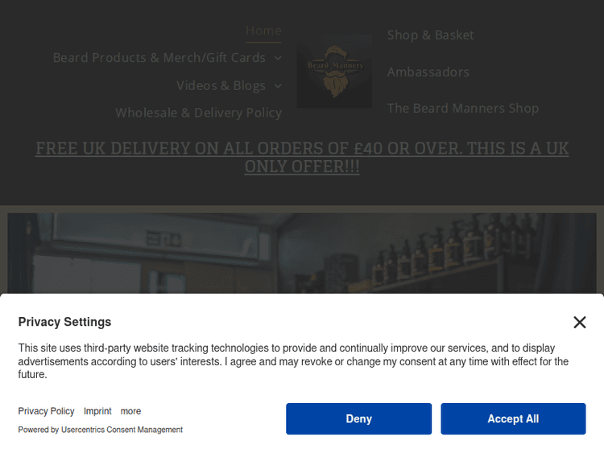Expand the Videos & Blogs chevron arrow

pos(278,86)
